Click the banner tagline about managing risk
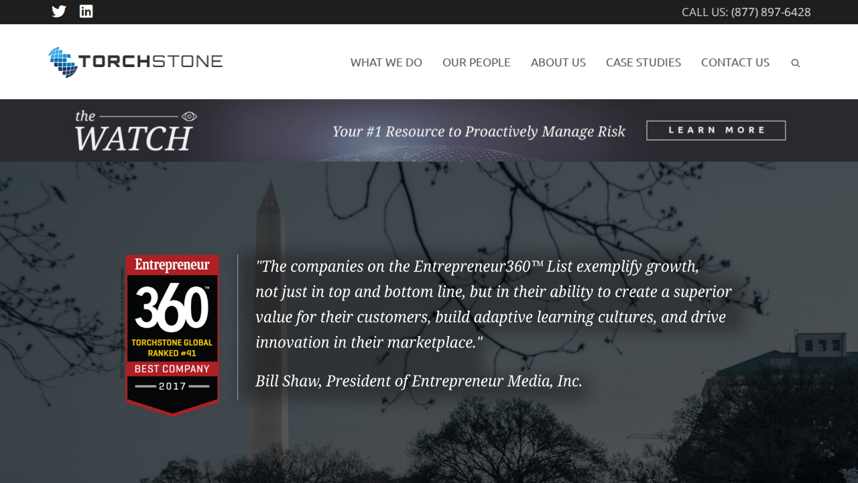858x483 pixels. (479, 131)
